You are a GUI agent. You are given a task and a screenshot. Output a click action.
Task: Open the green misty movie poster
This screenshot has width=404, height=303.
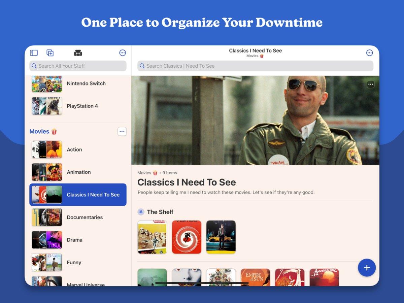coord(152,277)
